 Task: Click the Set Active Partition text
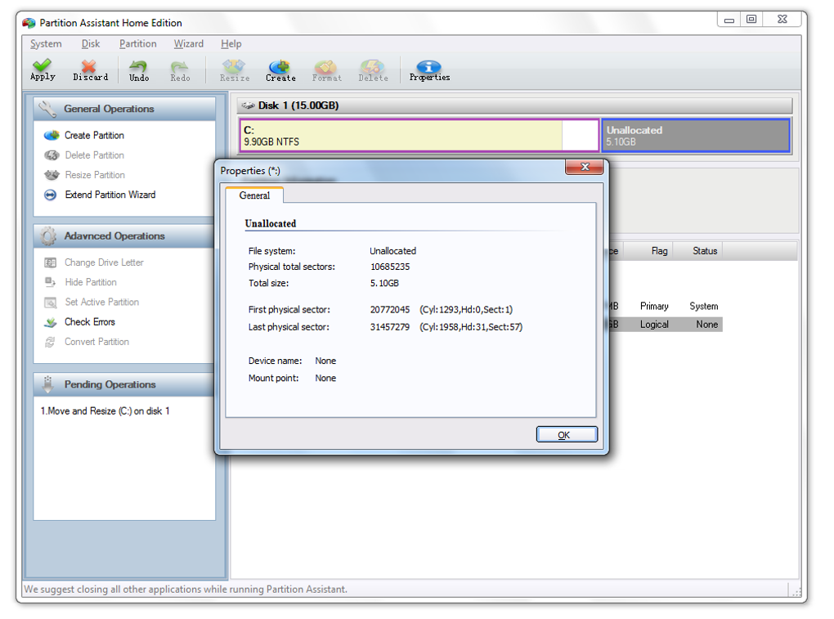(x=101, y=302)
